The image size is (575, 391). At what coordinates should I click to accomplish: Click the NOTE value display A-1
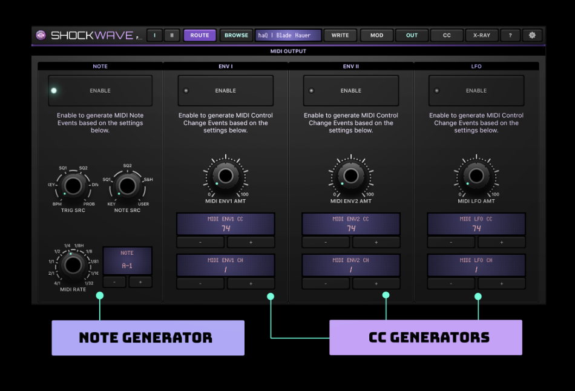coord(127,261)
